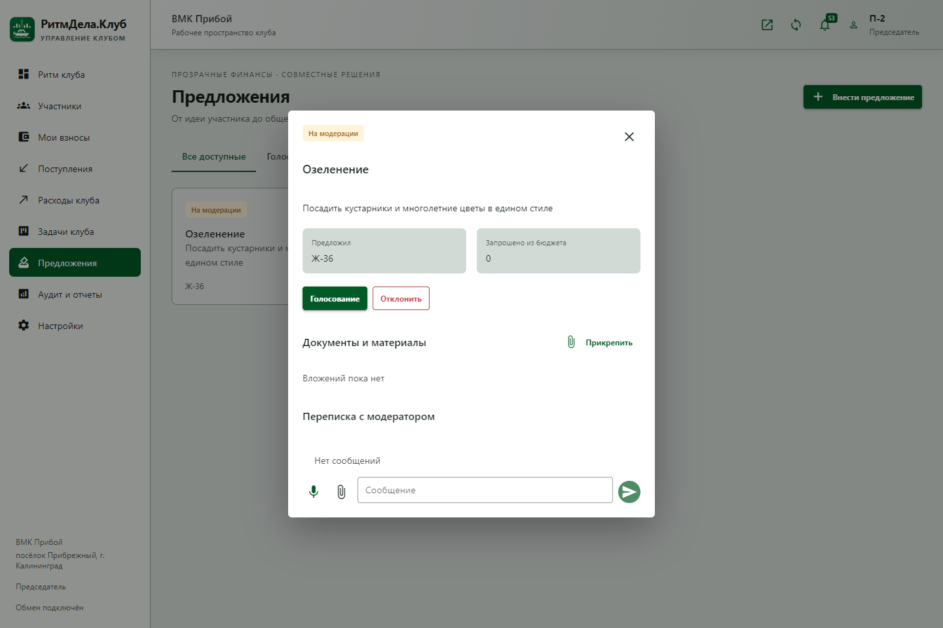
Task: Click the Переписка с модератором heading
Action: 369,417
